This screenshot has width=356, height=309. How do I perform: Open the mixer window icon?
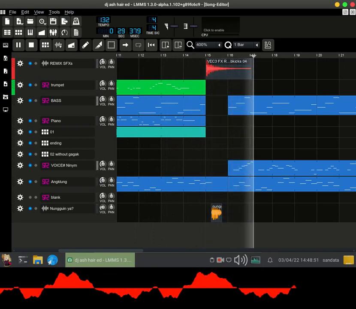[53, 32]
